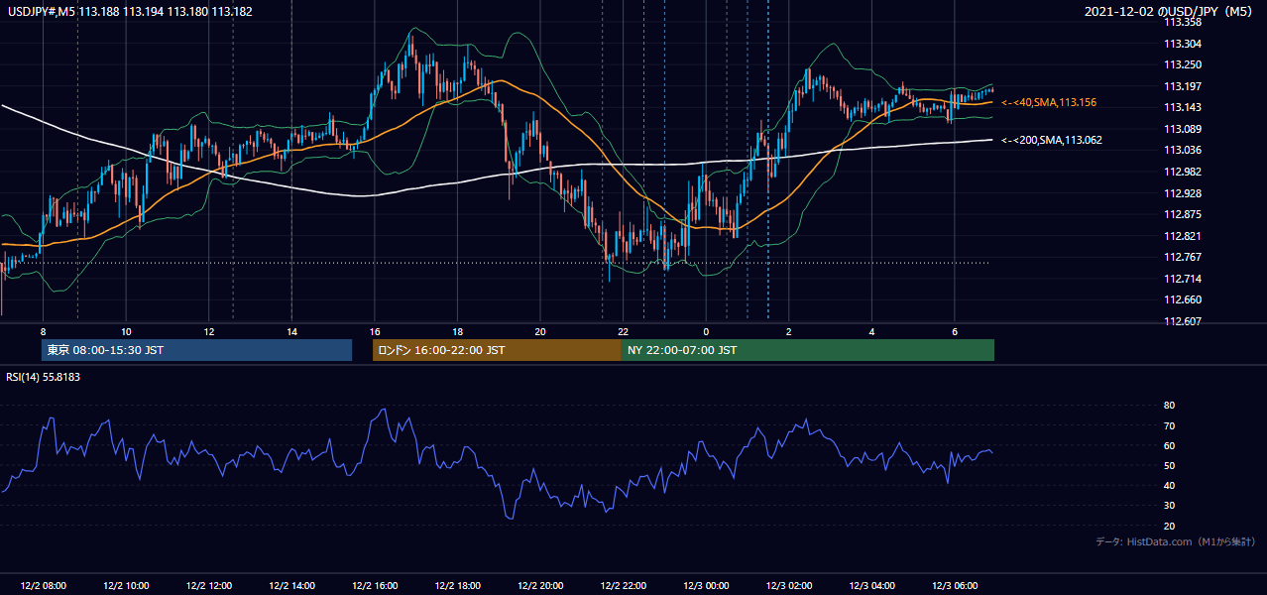Select the 200 SMA 113.062 white label
The height and width of the screenshot is (595, 1267).
tap(1053, 140)
